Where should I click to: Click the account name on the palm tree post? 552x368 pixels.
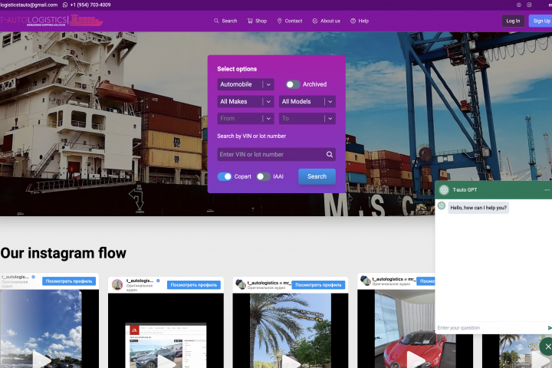coord(269,282)
